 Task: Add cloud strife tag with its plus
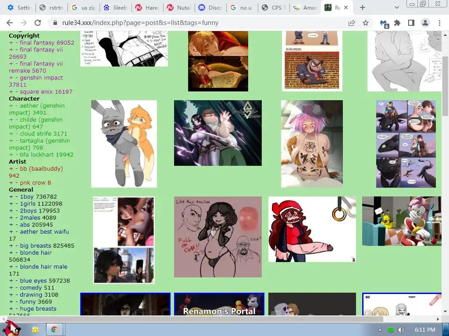11,134
